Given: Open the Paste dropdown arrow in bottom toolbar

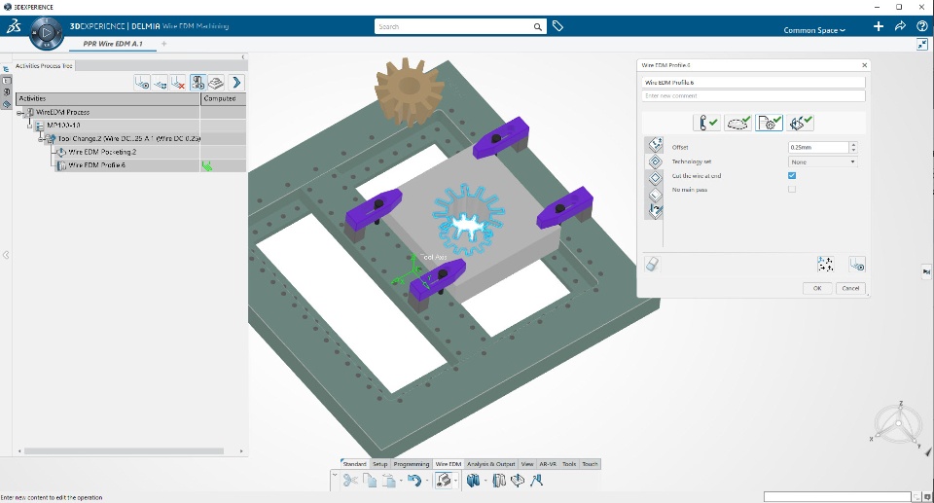Looking at the screenshot, I should [401, 481].
